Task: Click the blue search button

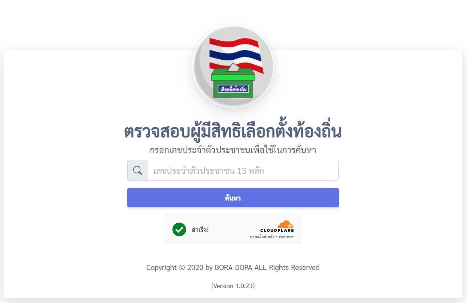Action: [x=233, y=198]
